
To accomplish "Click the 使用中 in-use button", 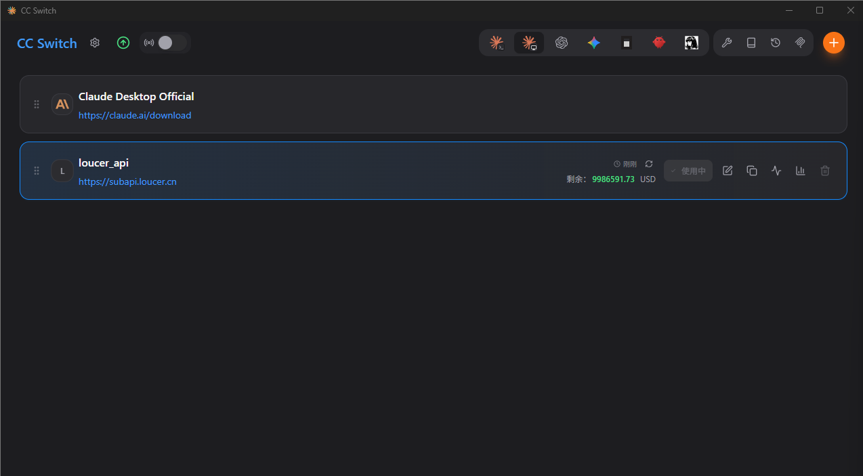I will (688, 171).
